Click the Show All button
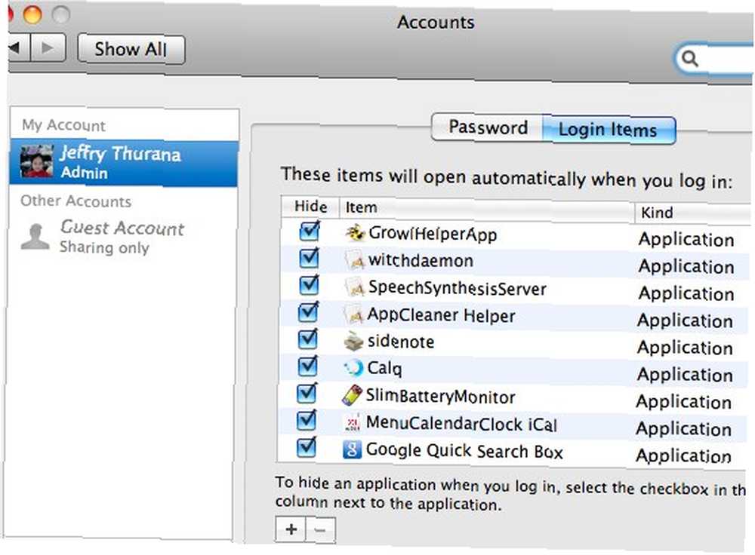755x555 pixels. 131,49
